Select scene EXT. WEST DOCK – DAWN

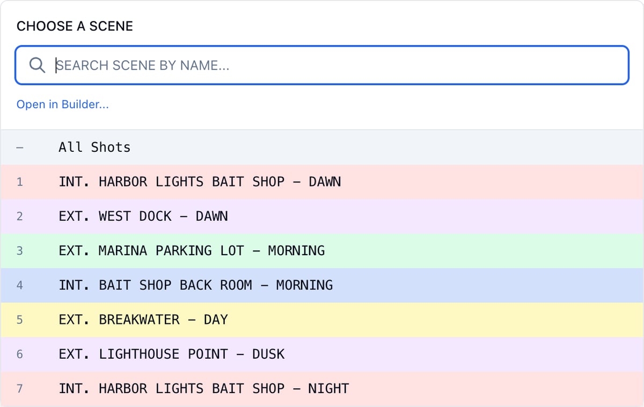pyautogui.click(x=322, y=216)
